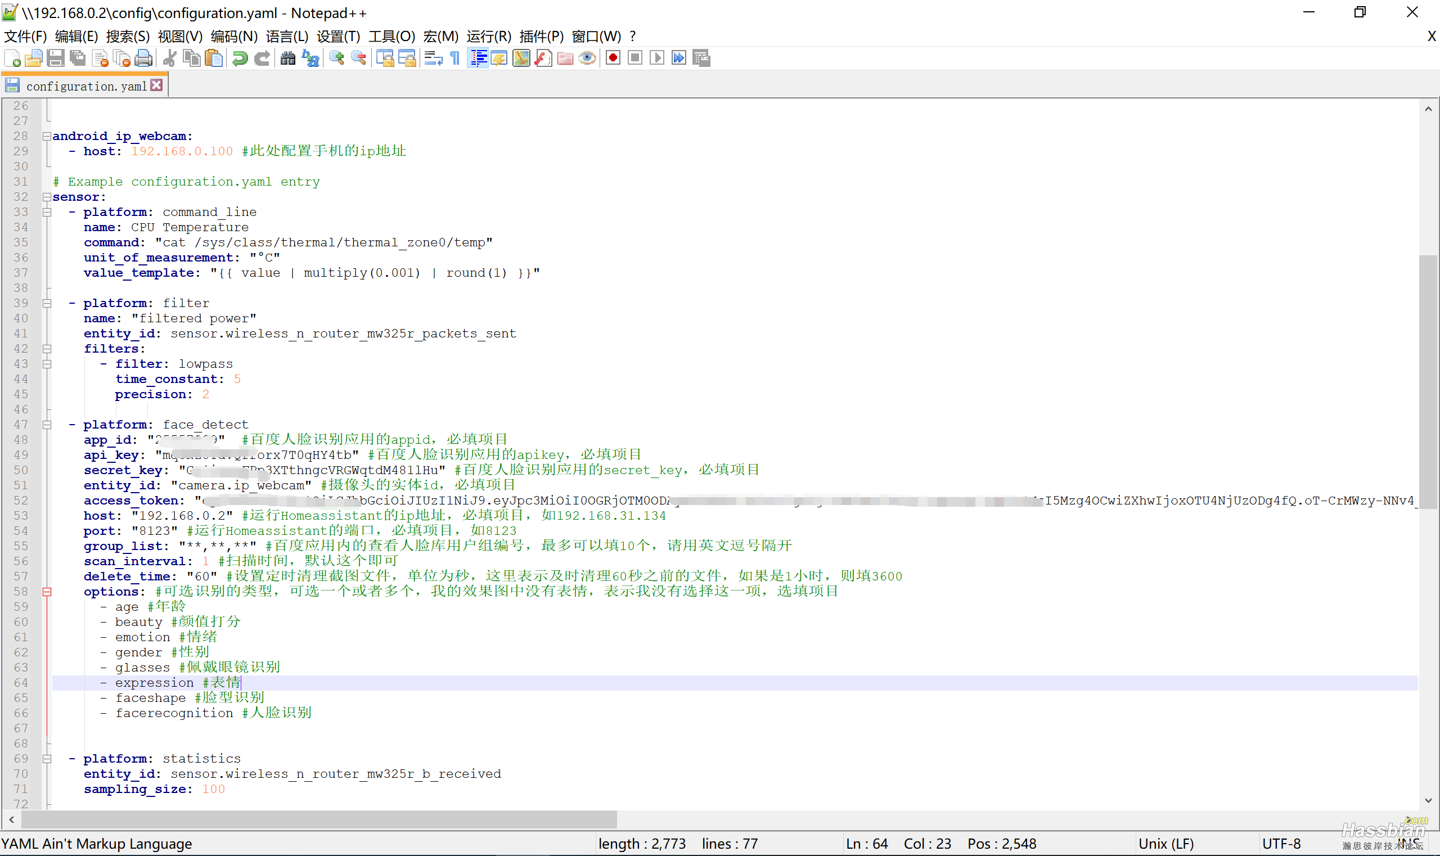This screenshot has height=856, width=1440.
Task: Open Replace dialog icon
Action: click(x=310, y=58)
